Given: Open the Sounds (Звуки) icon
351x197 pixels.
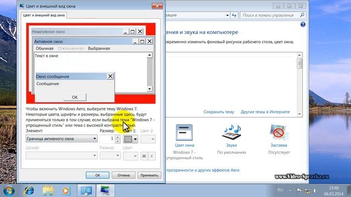Looking at the screenshot, I should click(x=231, y=132).
